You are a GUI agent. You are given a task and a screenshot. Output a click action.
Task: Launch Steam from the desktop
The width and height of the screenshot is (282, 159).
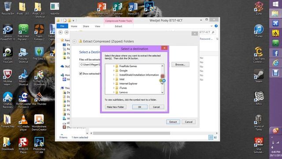(259, 76)
